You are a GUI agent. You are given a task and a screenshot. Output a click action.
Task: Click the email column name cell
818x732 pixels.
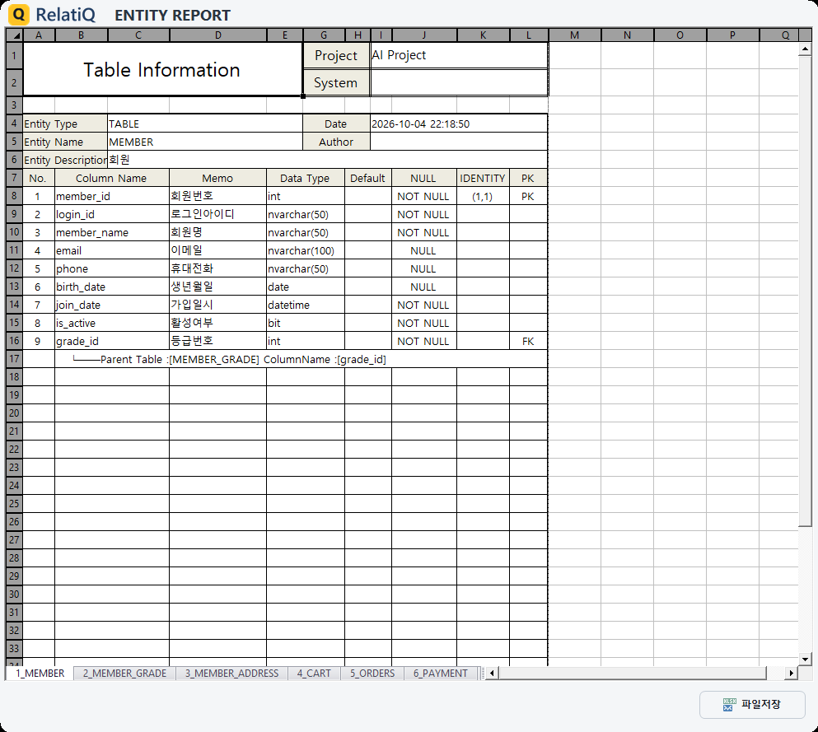point(112,250)
